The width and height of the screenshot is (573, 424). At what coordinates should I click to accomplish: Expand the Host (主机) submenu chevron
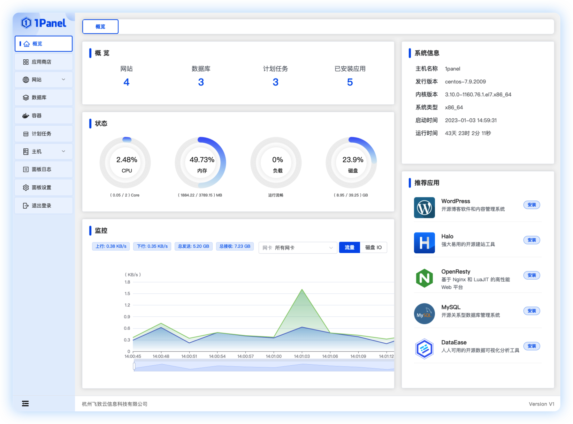point(63,151)
